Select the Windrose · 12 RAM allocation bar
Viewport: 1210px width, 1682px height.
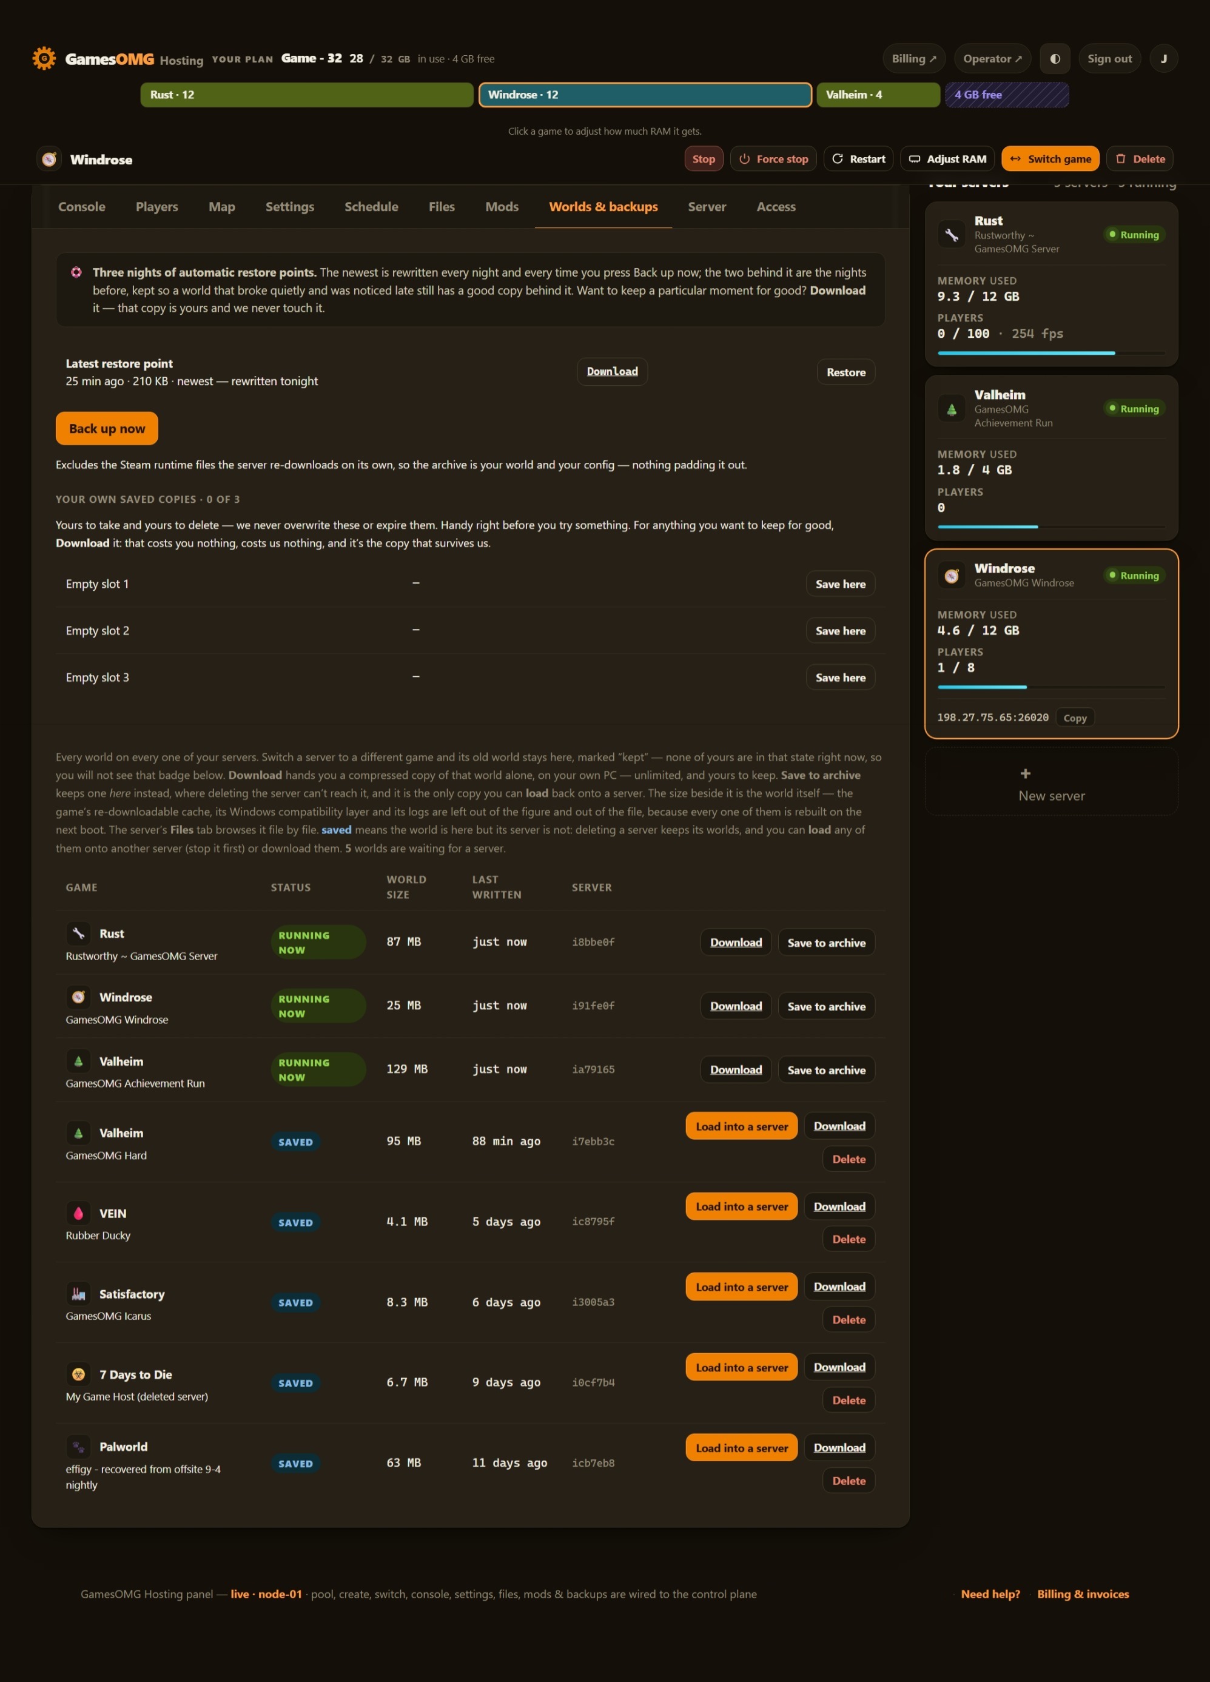(645, 95)
